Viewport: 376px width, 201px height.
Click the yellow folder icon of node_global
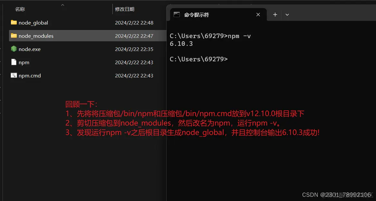[x=14, y=23]
